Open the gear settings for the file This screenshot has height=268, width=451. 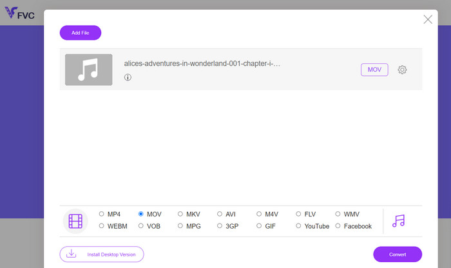click(402, 70)
